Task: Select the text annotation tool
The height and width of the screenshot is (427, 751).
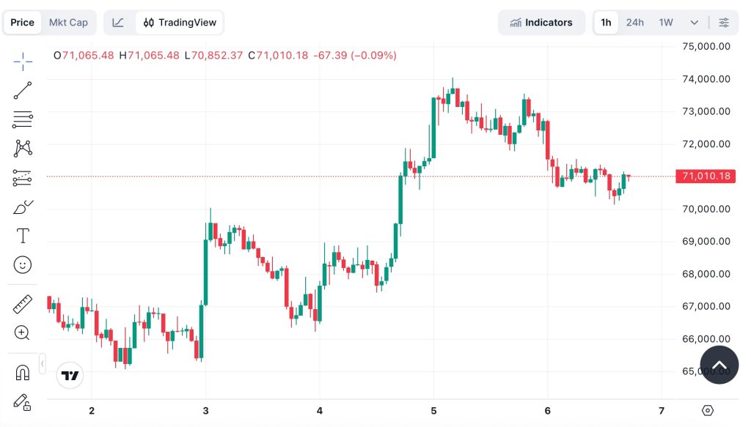Action: click(x=22, y=235)
